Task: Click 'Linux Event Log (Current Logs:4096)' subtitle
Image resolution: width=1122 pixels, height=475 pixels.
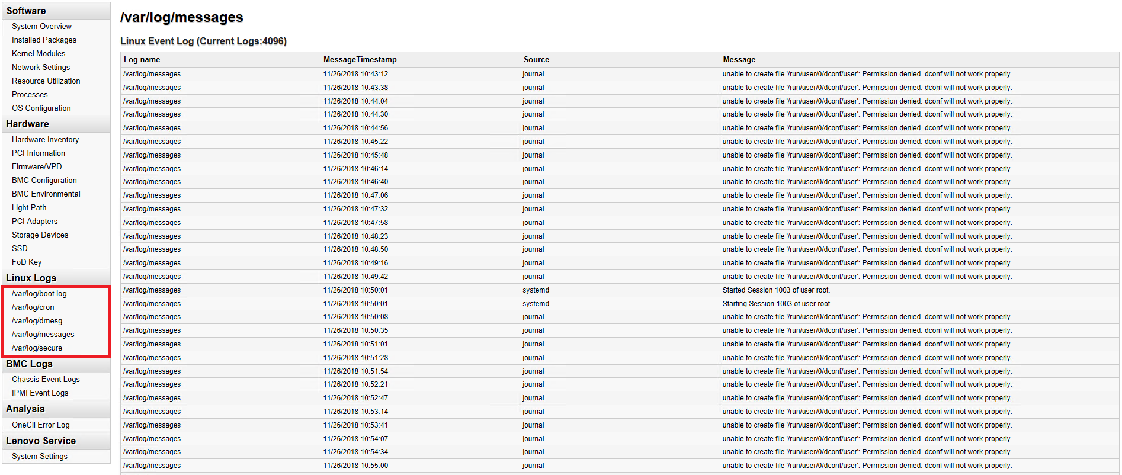Action: [x=203, y=41]
